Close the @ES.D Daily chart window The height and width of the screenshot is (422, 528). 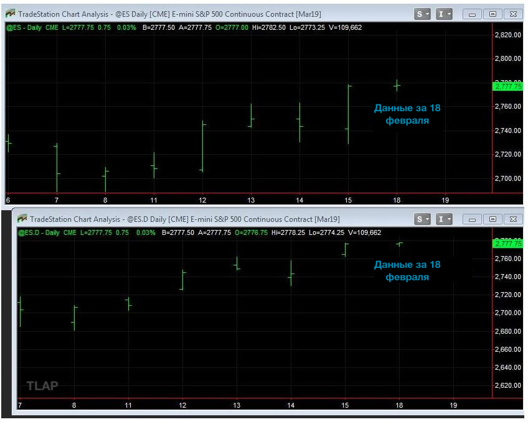pyautogui.click(x=513, y=219)
